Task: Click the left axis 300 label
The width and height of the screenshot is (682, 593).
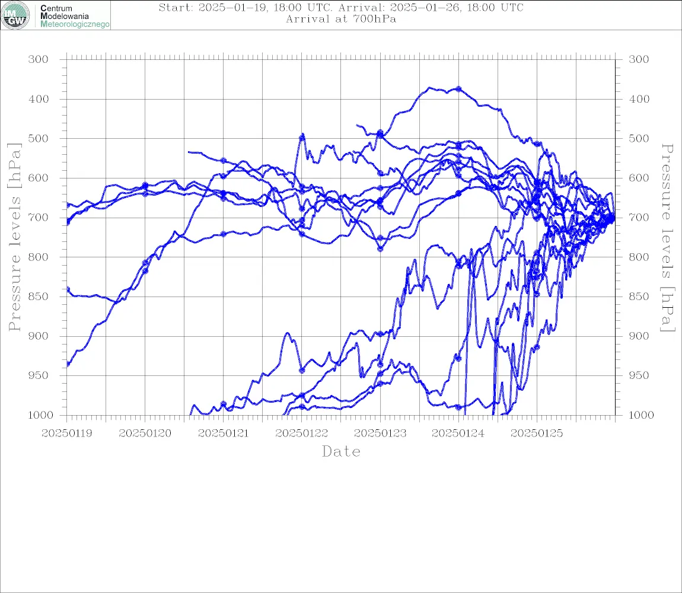Action: pyautogui.click(x=39, y=60)
